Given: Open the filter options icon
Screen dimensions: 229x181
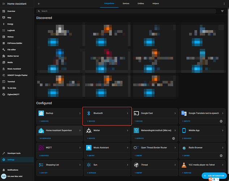Looking at the screenshot, I should tap(222, 11).
